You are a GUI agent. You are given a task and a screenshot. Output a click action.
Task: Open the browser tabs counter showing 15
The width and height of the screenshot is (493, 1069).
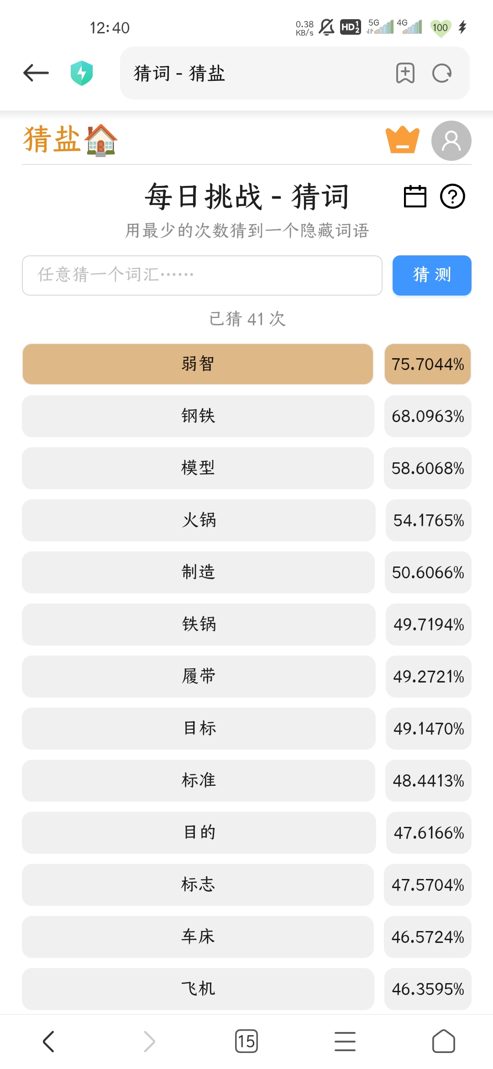click(x=246, y=1041)
